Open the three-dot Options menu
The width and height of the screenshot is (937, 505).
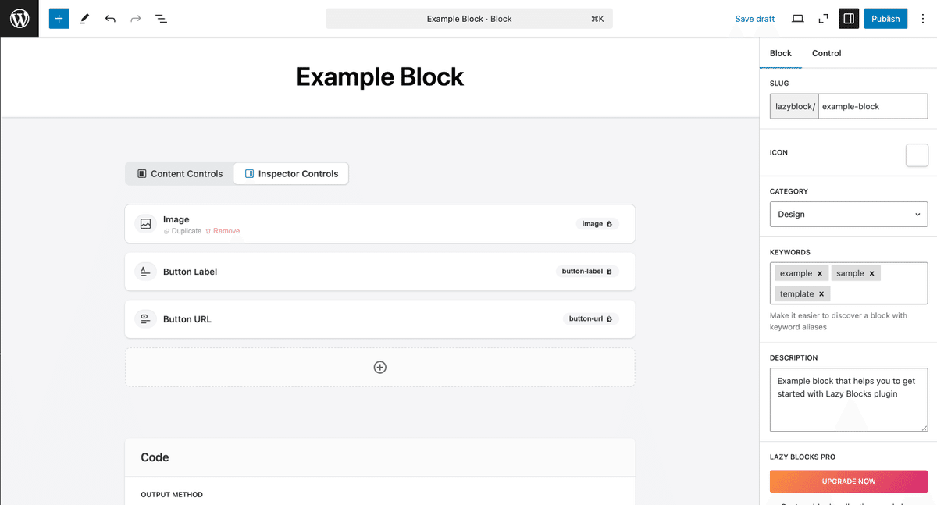(923, 18)
